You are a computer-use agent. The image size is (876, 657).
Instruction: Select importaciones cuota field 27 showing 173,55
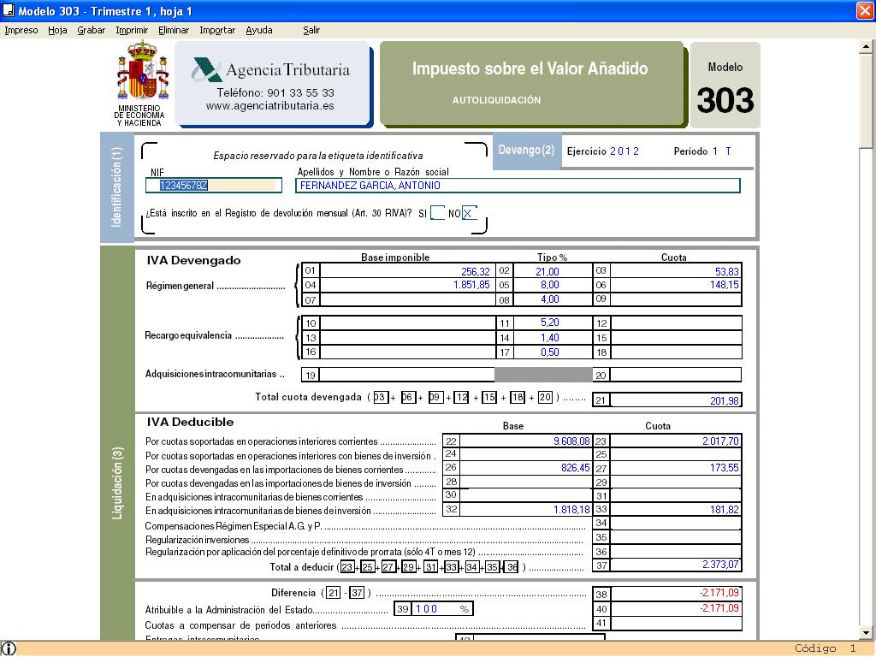click(x=676, y=468)
